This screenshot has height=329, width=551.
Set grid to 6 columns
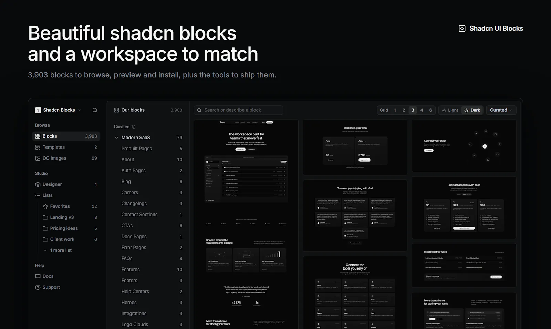click(430, 110)
